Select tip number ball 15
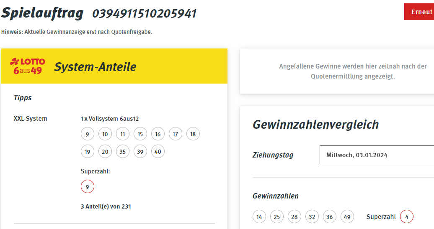Screen dimensions: 434x229 pyautogui.click(x=140, y=134)
